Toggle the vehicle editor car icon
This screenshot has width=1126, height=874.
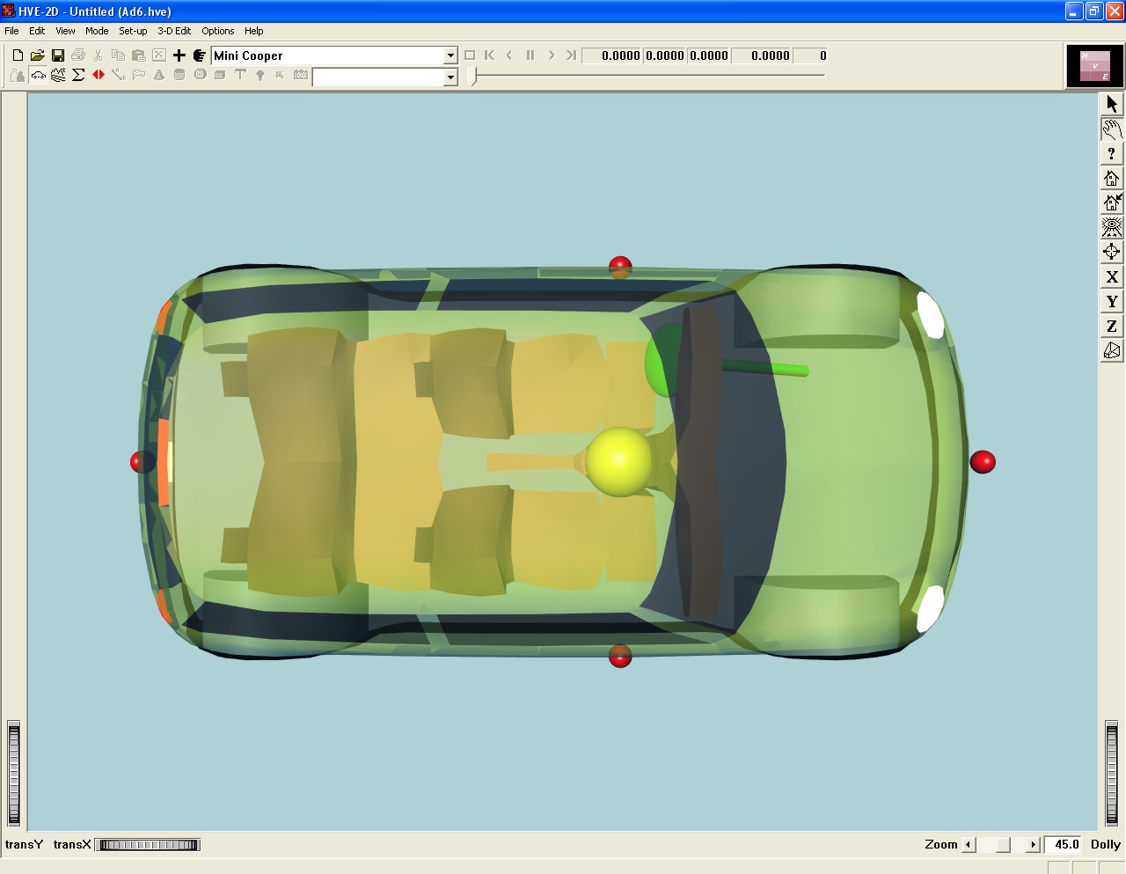pyautogui.click(x=38, y=75)
